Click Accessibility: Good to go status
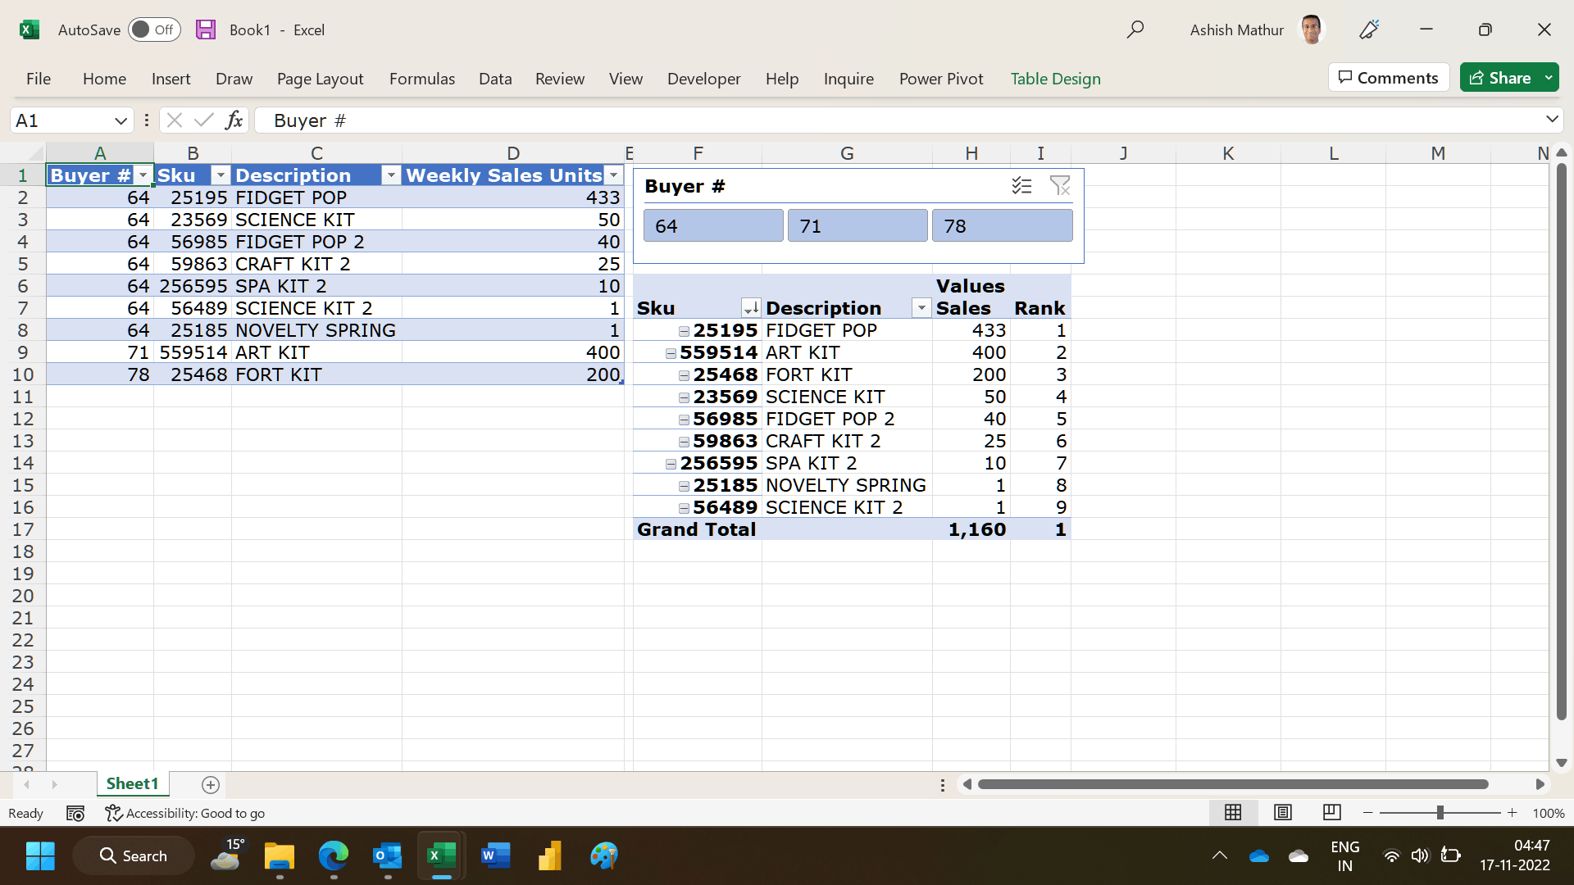 185,813
